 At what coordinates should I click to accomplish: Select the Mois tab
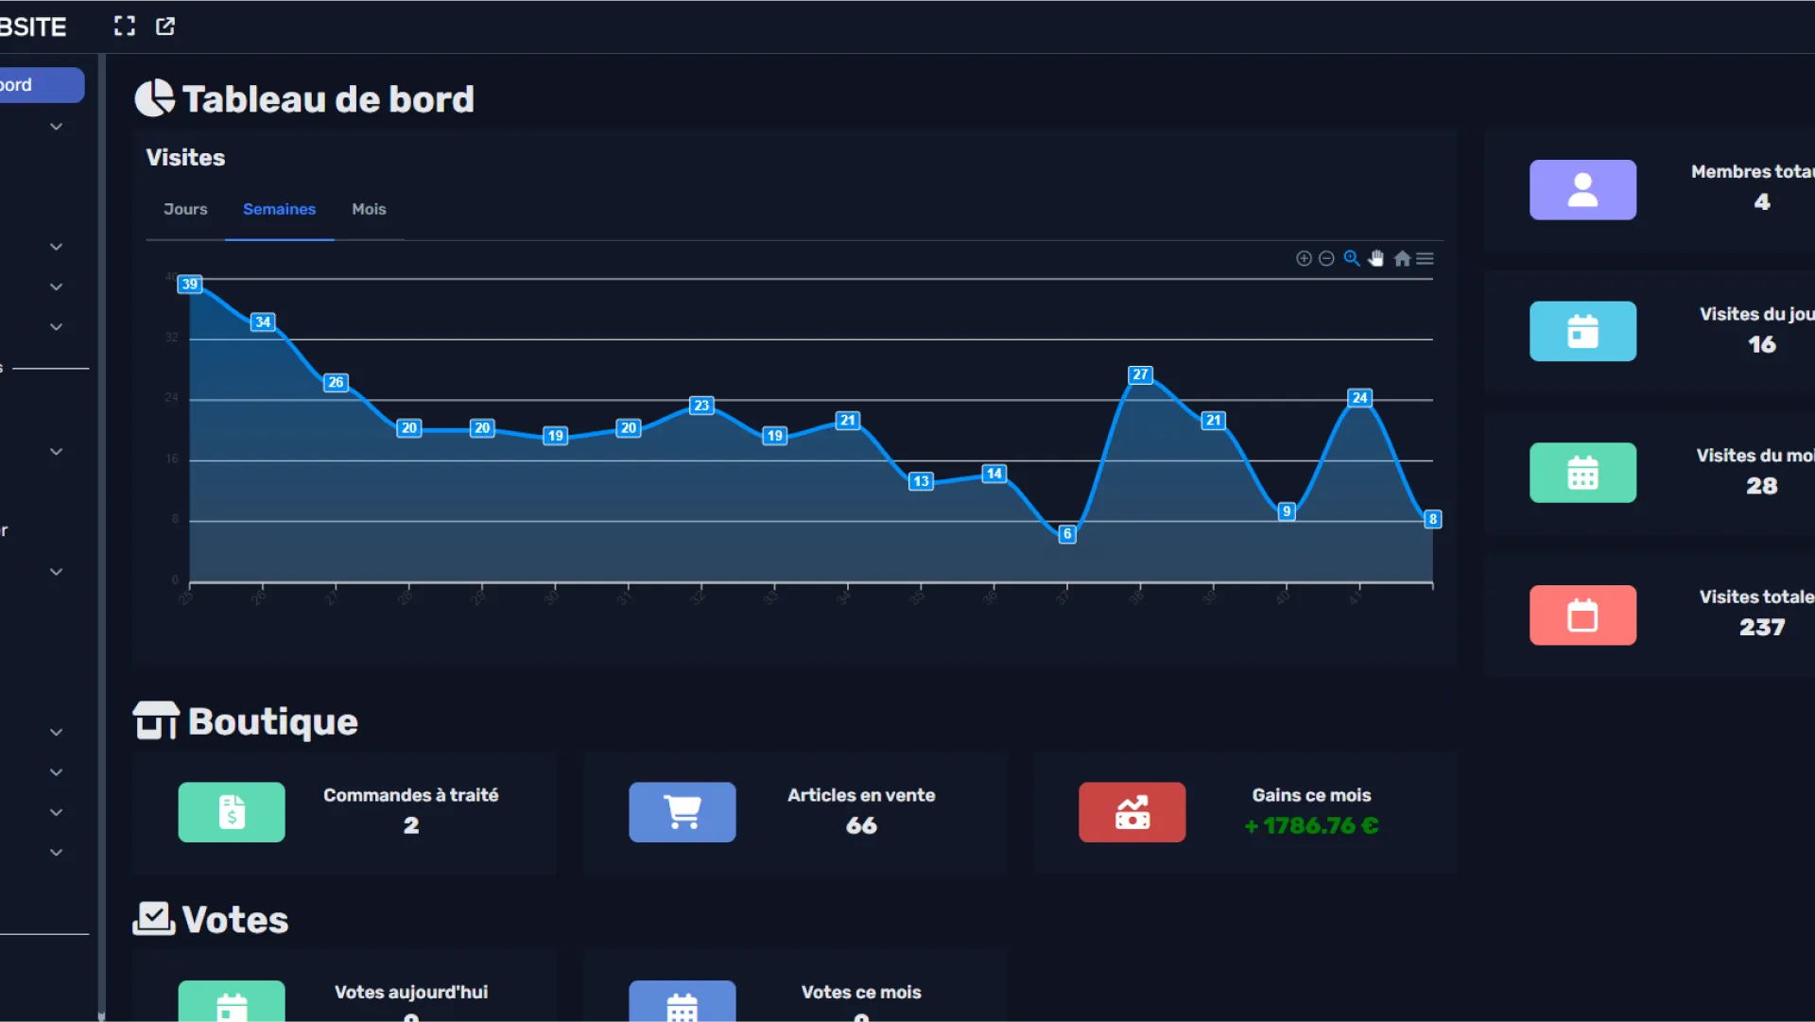[x=369, y=209]
